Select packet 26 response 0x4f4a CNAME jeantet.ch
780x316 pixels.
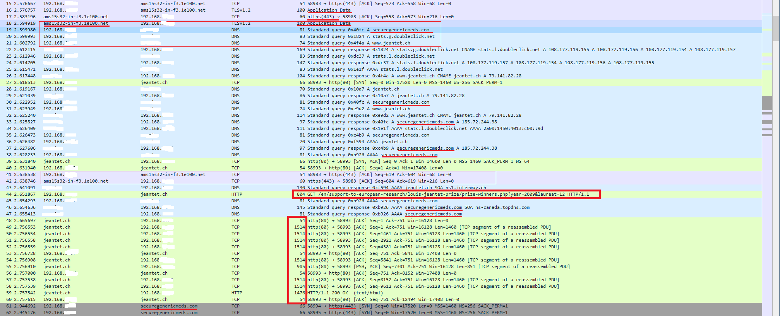(381, 76)
